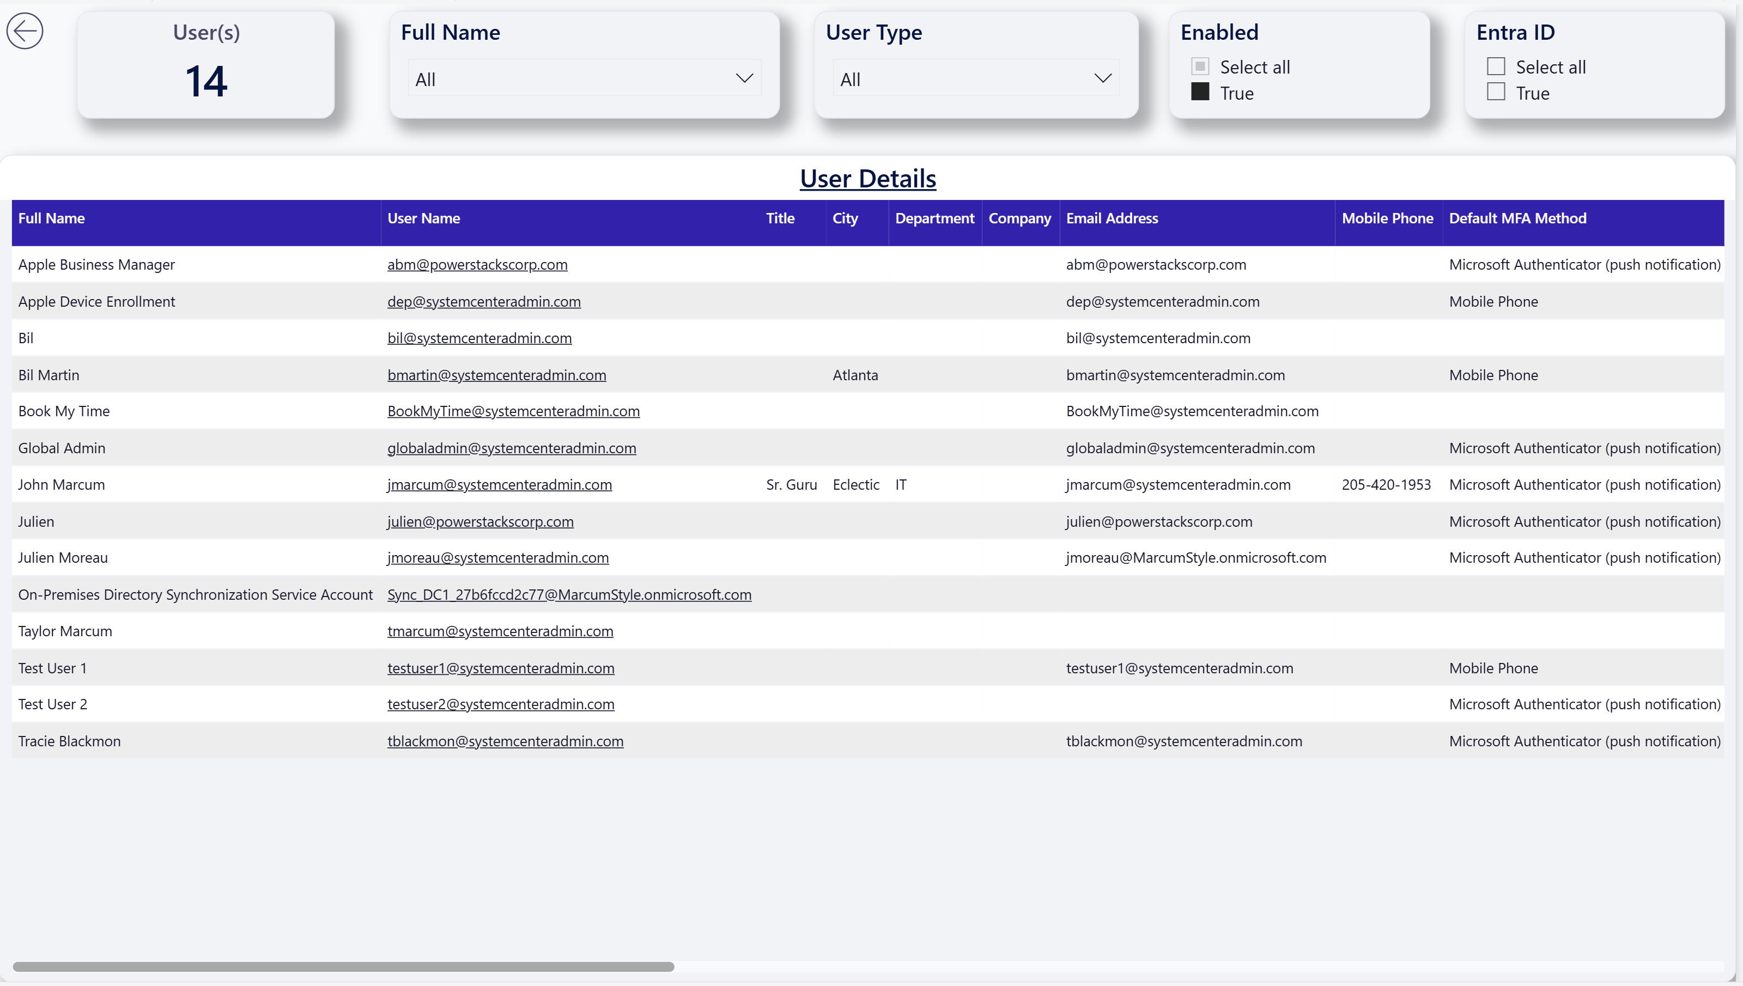Toggle Enabled Select all checkbox

(1199, 66)
